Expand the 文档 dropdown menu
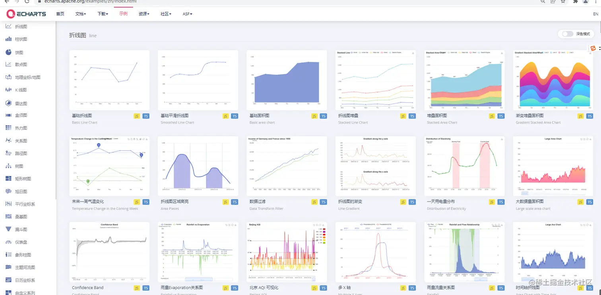 81,14
